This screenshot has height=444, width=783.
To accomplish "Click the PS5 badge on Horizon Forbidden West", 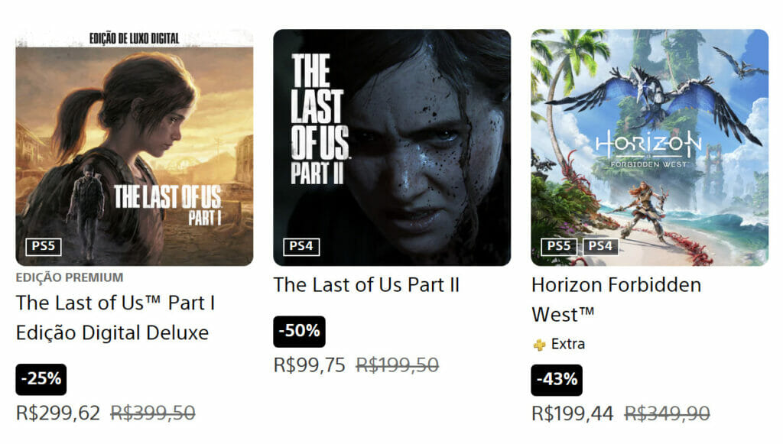I will pyautogui.click(x=560, y=246).
